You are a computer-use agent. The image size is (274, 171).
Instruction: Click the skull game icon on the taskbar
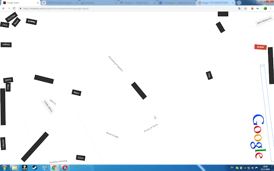(x=24, y=168)
